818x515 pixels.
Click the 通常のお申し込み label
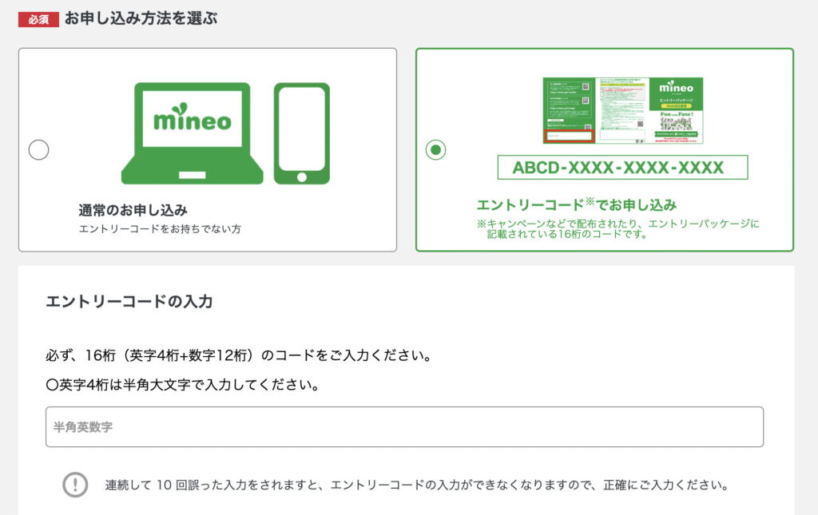pyautogui.click(x=133, y=210)
